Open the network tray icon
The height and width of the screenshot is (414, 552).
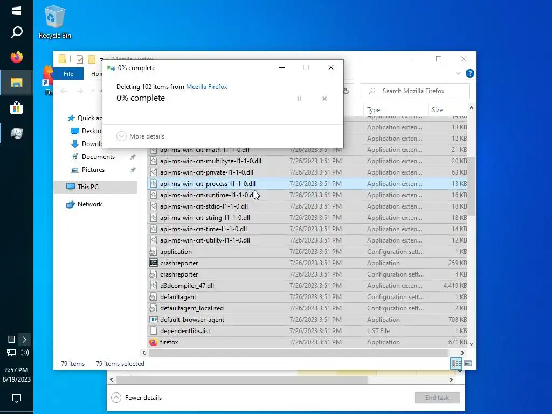[x=11, y=353]
